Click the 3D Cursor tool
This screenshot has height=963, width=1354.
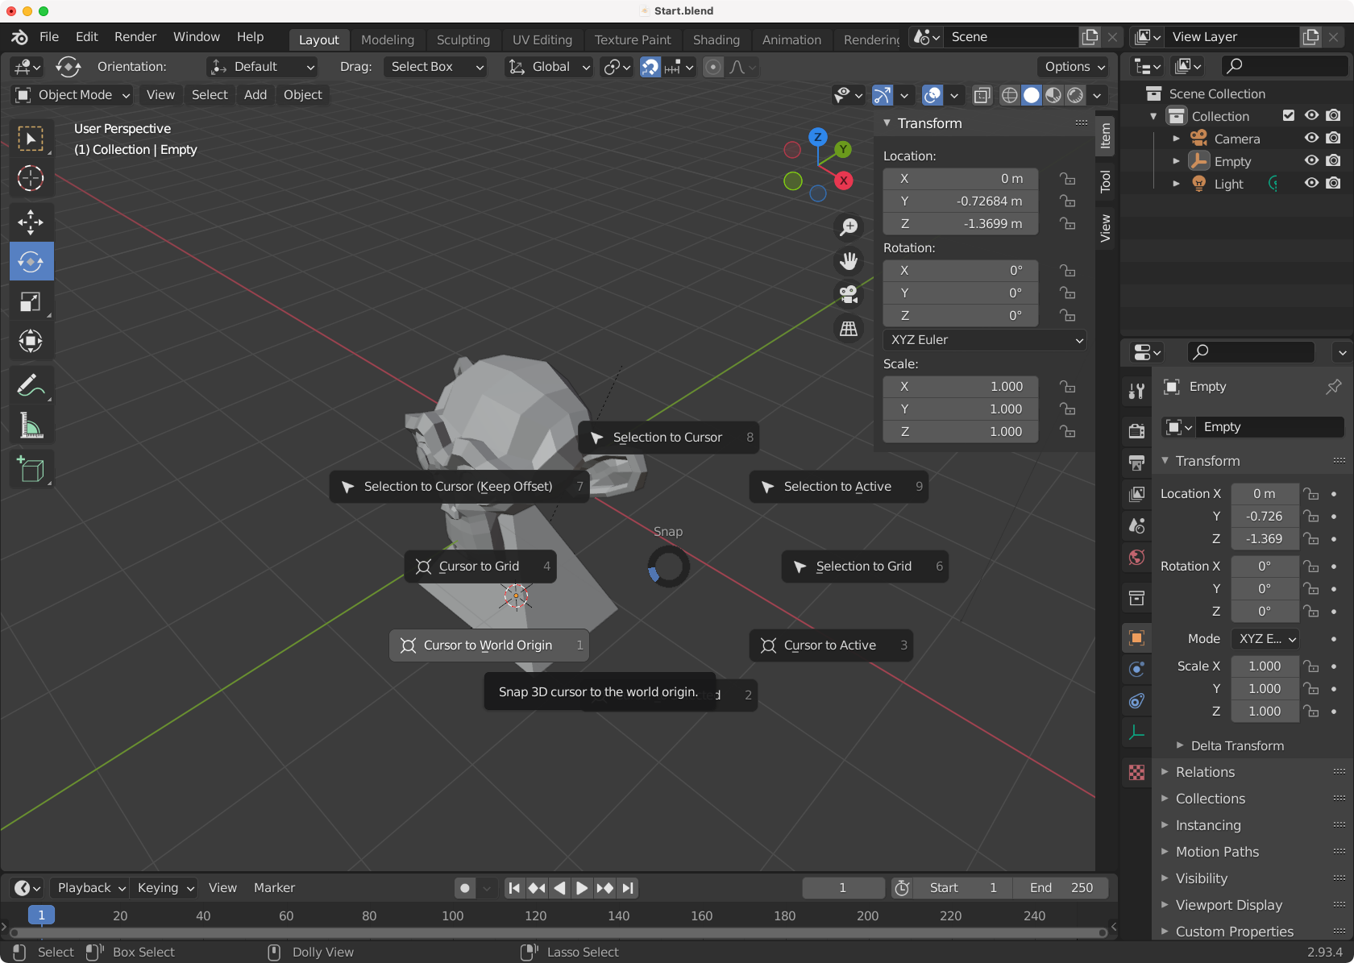tap(31, 178)
